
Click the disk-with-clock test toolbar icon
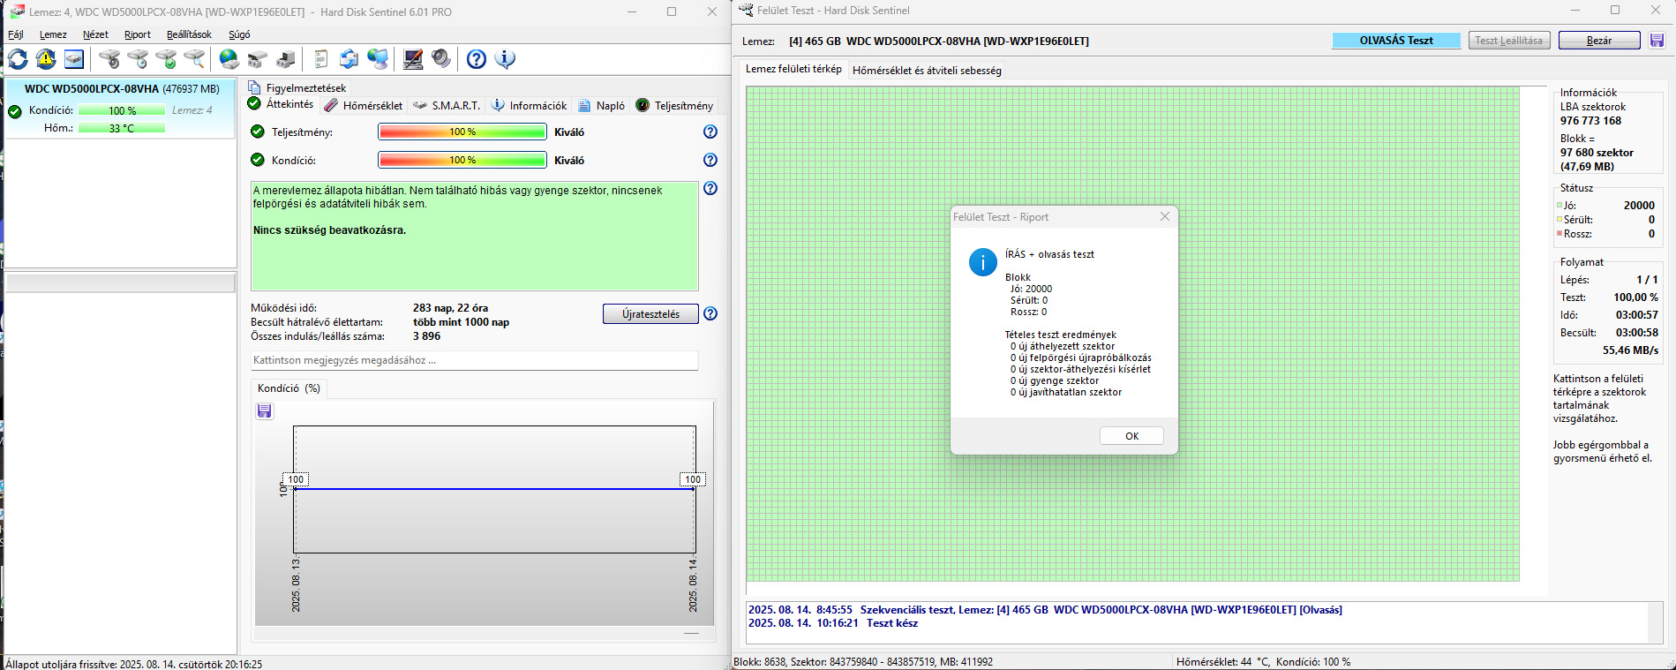click(x=138, y=59)
